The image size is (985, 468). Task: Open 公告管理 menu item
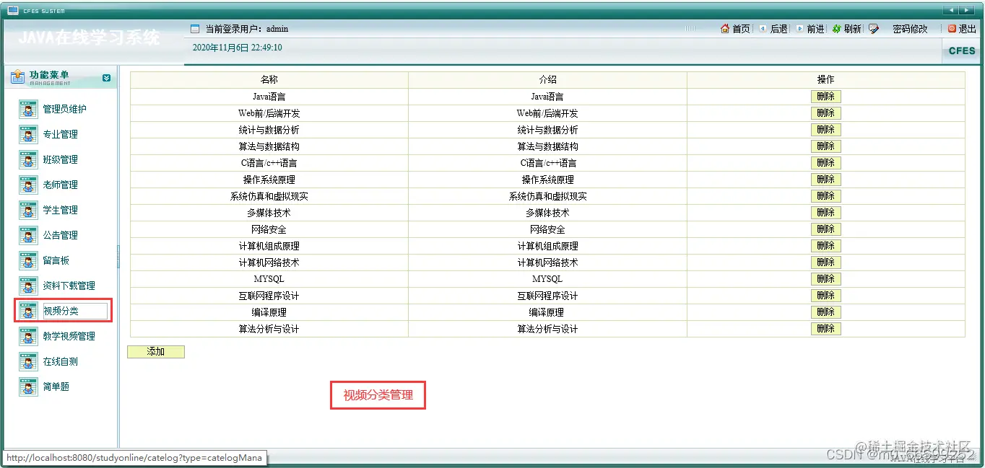61,235
